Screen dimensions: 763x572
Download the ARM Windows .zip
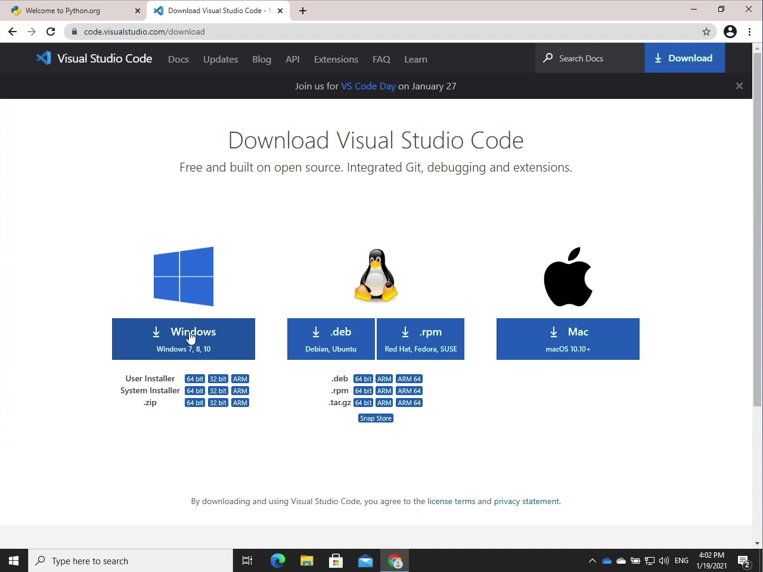coord(240,403)
